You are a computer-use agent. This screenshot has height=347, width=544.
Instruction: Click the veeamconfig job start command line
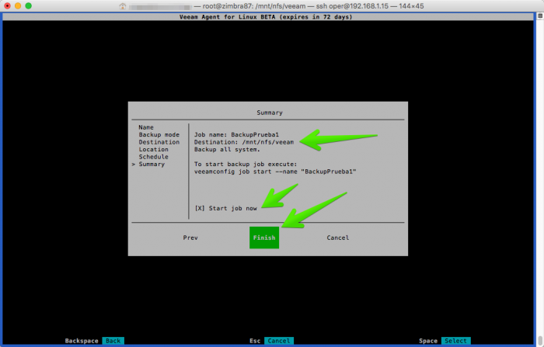click(x=275, y=172)
